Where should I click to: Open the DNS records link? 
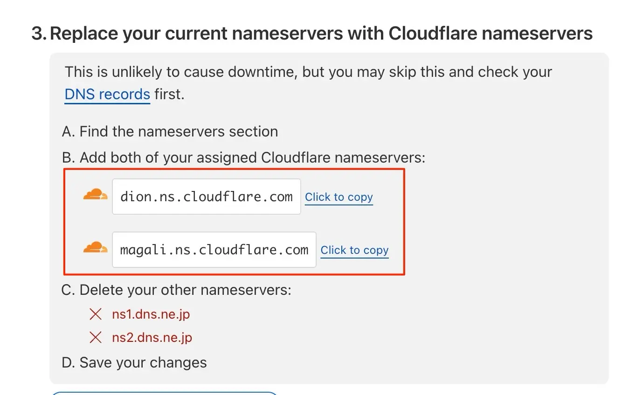[x=107, y=95]
